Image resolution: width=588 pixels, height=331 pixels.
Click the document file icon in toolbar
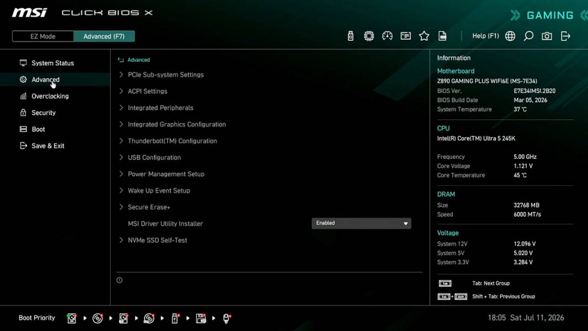442,36
